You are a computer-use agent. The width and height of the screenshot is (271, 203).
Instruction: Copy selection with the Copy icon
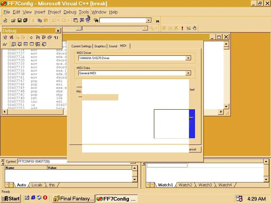tap(40, 20)
